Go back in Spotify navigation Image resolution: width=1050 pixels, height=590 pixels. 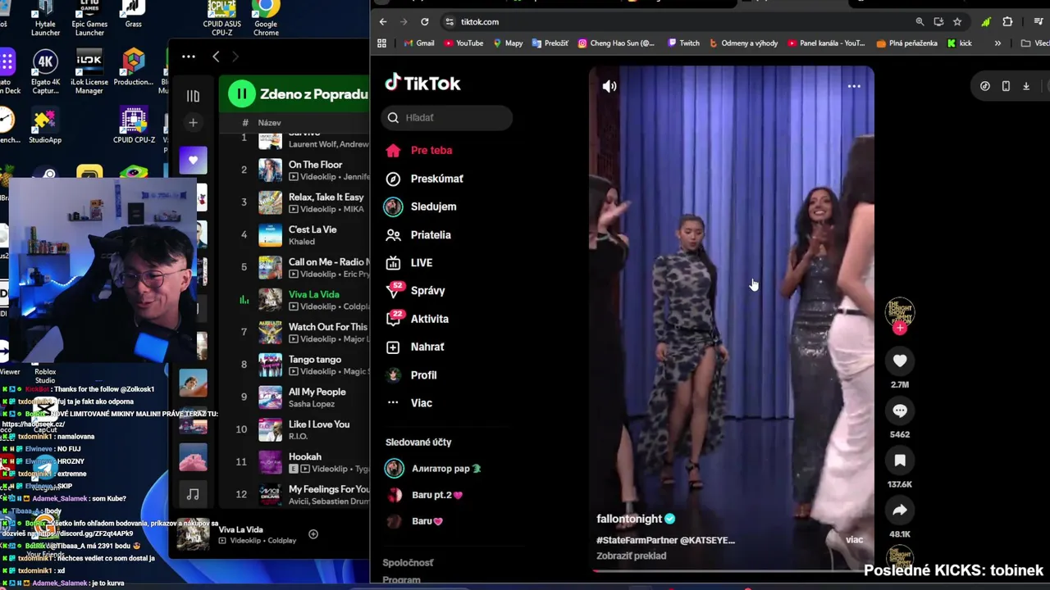coord(216,57)
